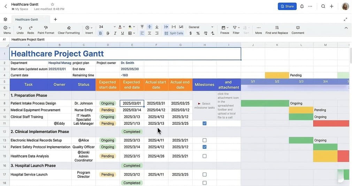The image size is (352, 186).
Task: Check milestone box for Electronic Medical Records Setup
Action: point(205,140)
